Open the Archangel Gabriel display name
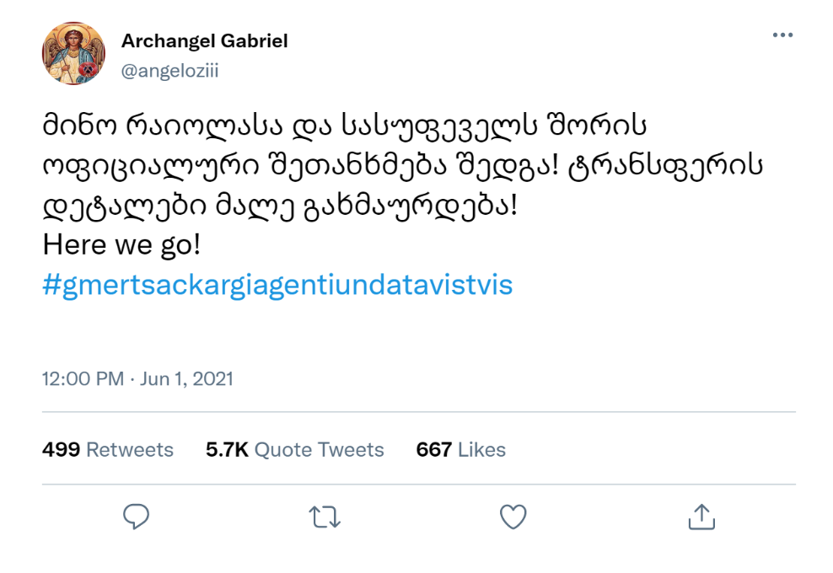 [204, 40]
